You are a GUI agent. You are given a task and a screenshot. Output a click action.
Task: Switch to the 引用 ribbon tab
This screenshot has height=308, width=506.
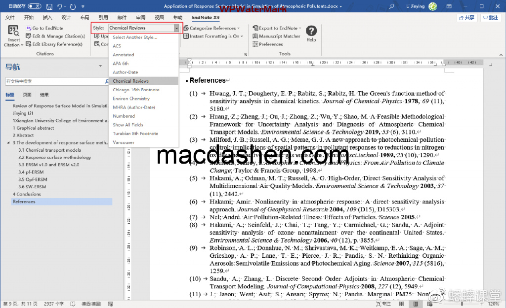coord(103,17)
